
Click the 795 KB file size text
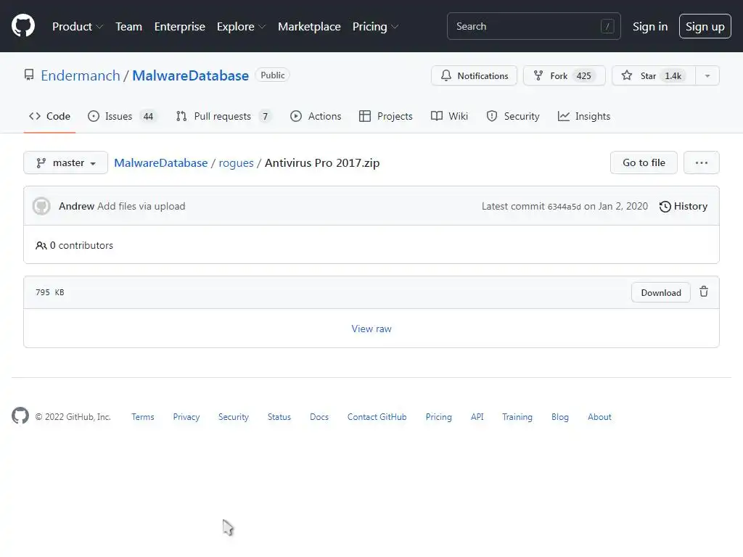[50, 292]
